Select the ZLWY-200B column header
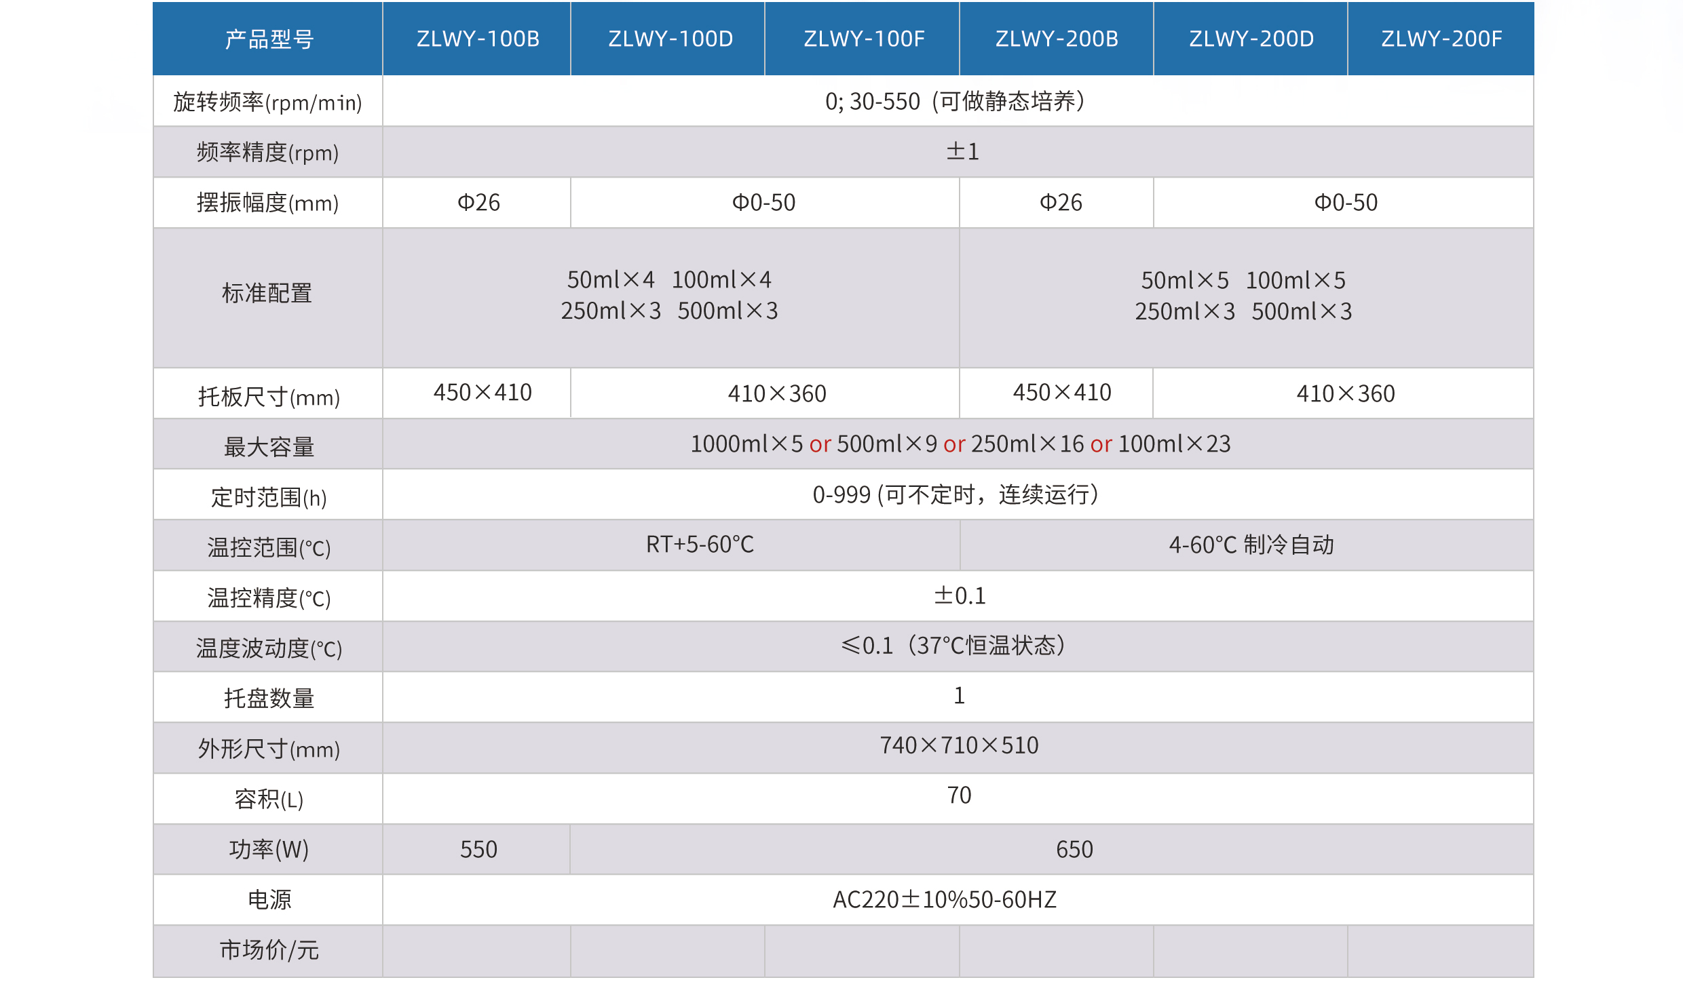Viewport: 1683px width, 982px height. 1057,39
